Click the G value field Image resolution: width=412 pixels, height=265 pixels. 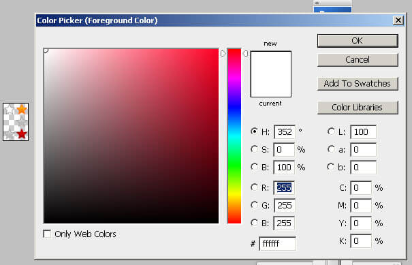pyautogui.click(x=285, y=205)
